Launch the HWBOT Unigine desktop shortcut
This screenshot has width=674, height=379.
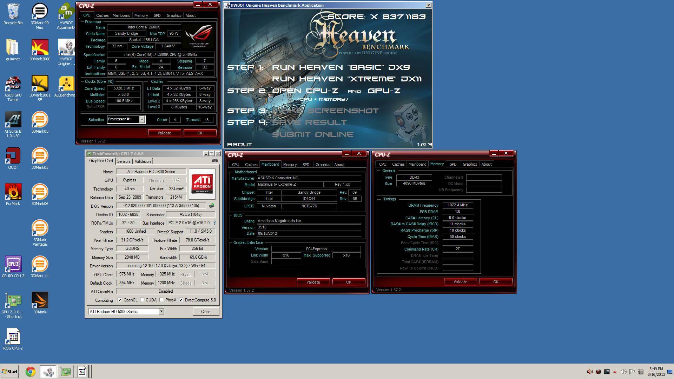66,52
